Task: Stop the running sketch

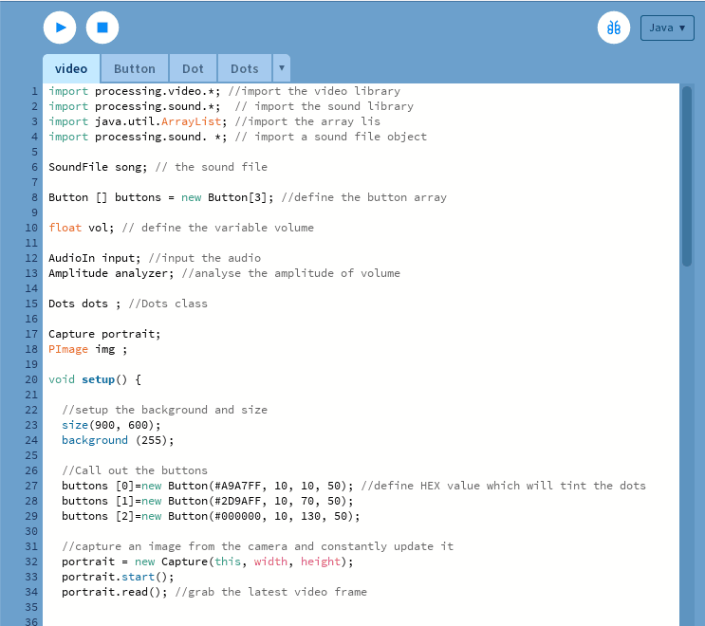Action: pos(102,28)
